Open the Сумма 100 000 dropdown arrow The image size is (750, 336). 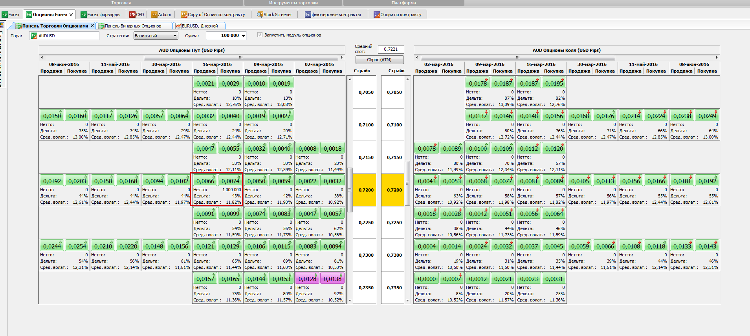pyautogui.click(x=244, y=36)
